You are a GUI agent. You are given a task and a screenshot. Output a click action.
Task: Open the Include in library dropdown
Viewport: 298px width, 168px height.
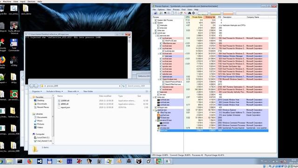pyautogui.click(x=54, y=91)
